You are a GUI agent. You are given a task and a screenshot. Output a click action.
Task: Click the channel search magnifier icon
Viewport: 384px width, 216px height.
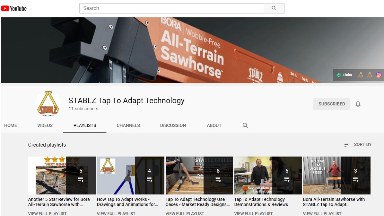pos(245,126)
